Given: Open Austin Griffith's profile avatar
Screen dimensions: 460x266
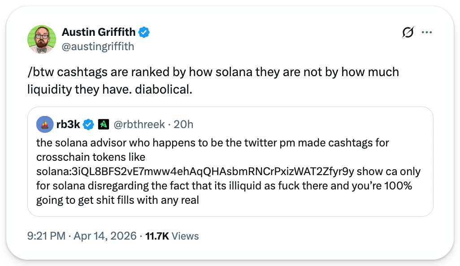Looking at the screenshot, I should click(x=42, y=39).
